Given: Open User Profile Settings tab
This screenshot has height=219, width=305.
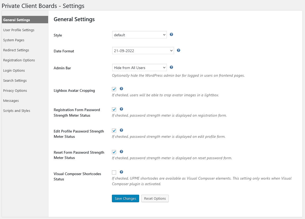Looking at the screenshot, I should pos(19,30).
